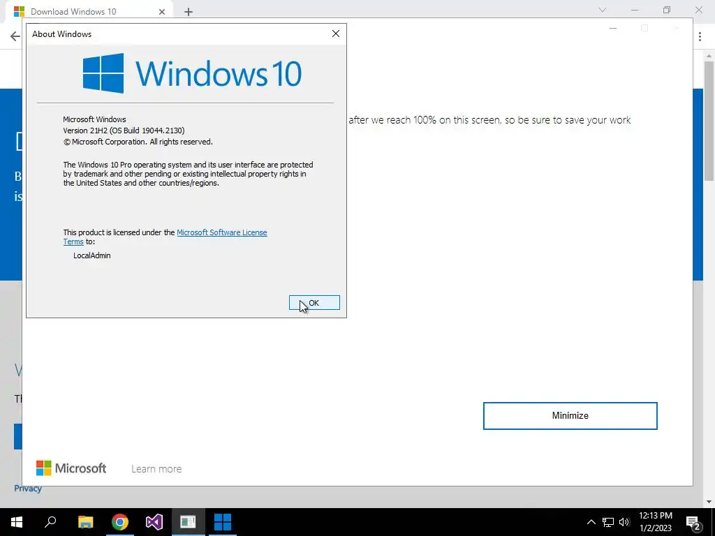
Task: Go back in the browser
Action: tap(15, 36)
